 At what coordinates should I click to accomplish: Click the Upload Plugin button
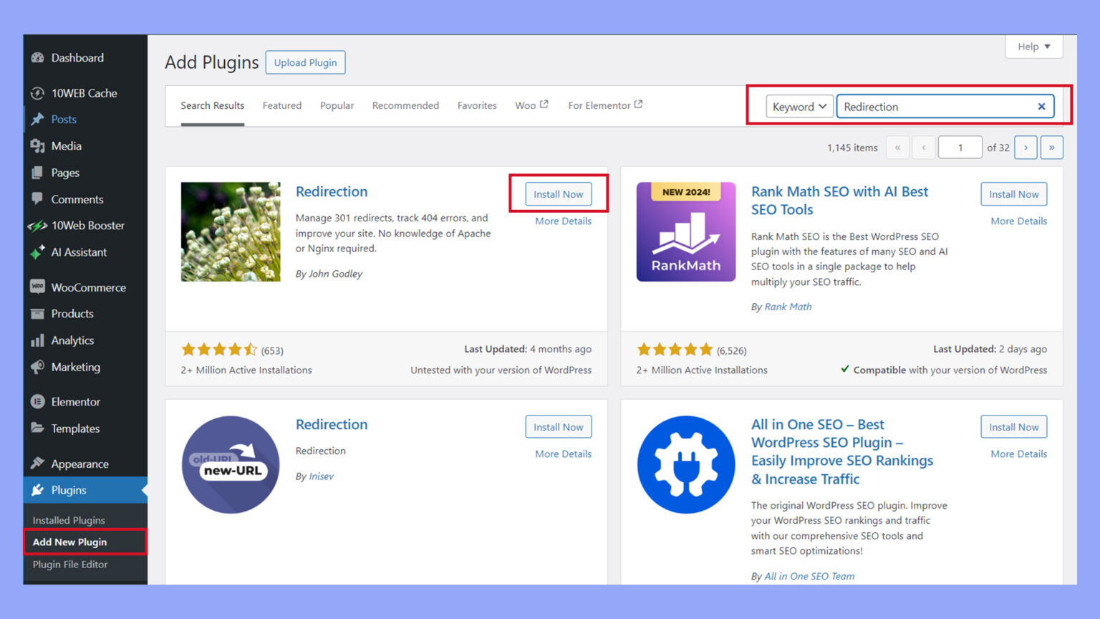tap(305, 62)
